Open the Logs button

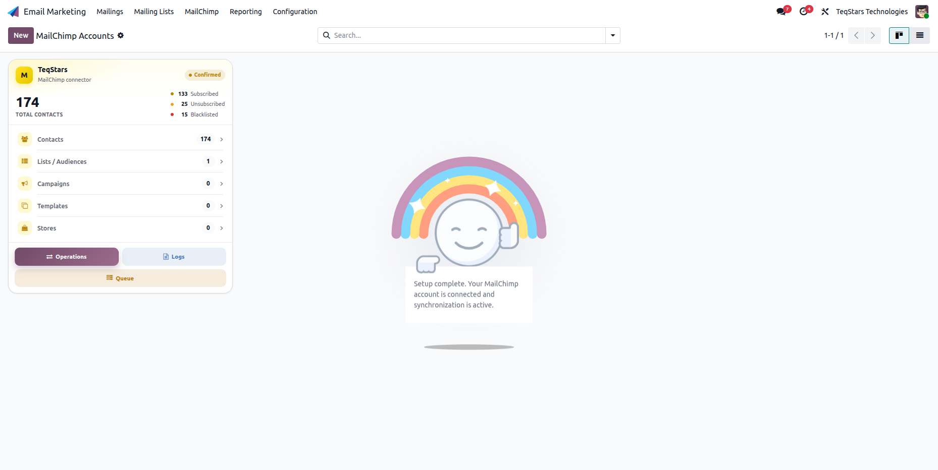click(174, 257)
